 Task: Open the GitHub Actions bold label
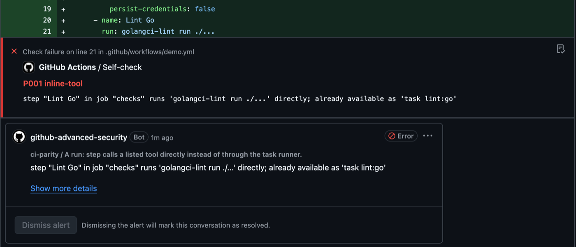pos(67,67)
